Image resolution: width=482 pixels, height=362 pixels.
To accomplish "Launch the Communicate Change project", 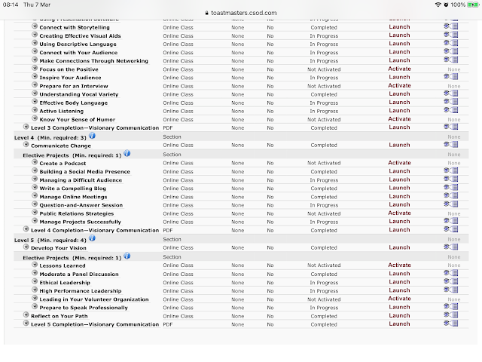I will pyautogui.click(x=399, y=145).
